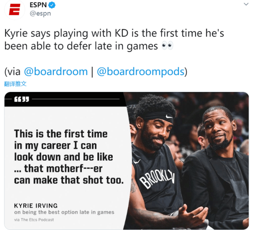This screenshot has height=230, width=256.
Task: Click the Nike swoosh on headband
Action: pyautogui.click(x=169, y=116)
